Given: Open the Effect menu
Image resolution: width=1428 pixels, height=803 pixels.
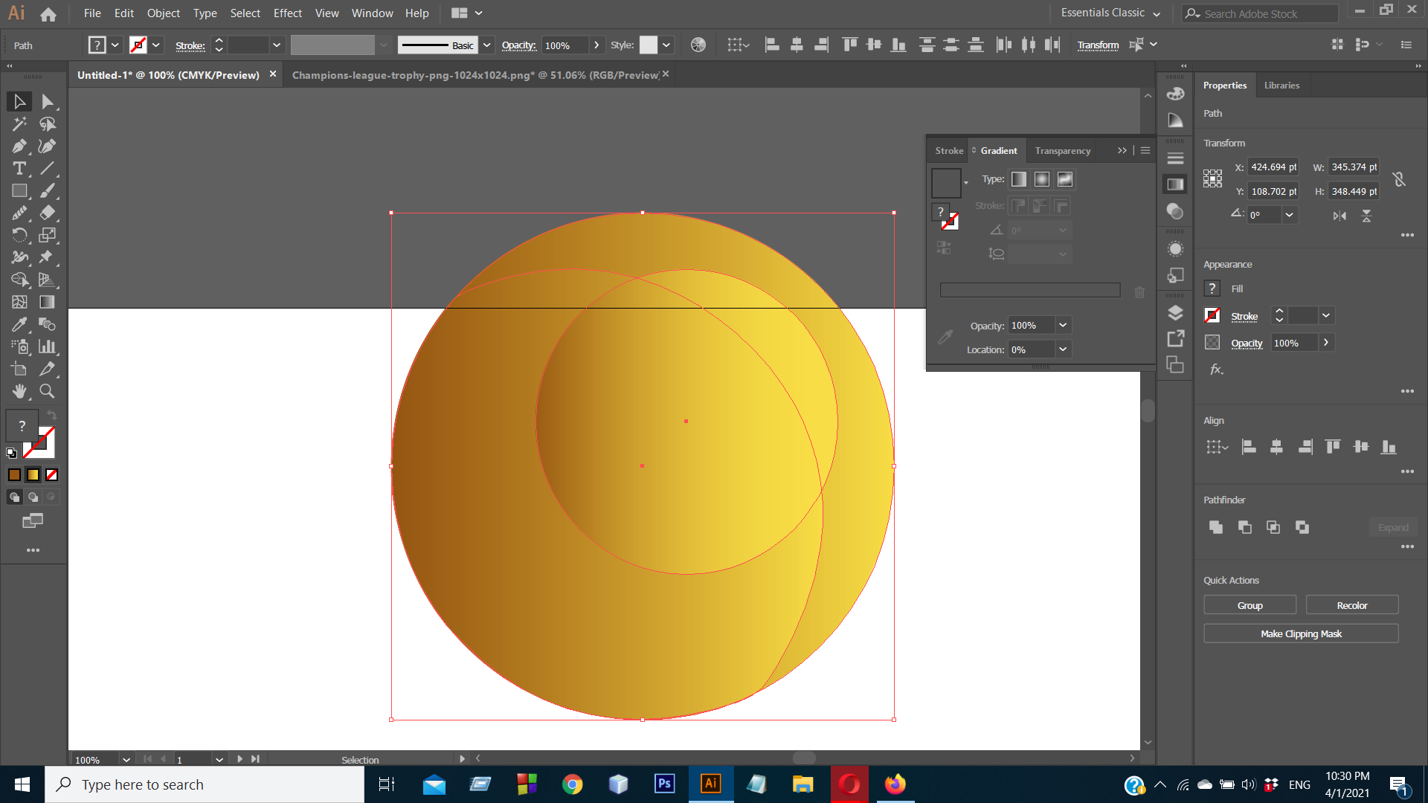Looking at the screenshot, I should pyautogui.click(x=287, y=13).
